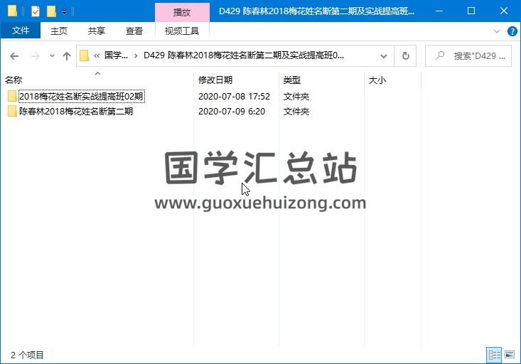Click the folder icon of 2018梅花姓名断实战提高班02期

[x=12, y=97]
